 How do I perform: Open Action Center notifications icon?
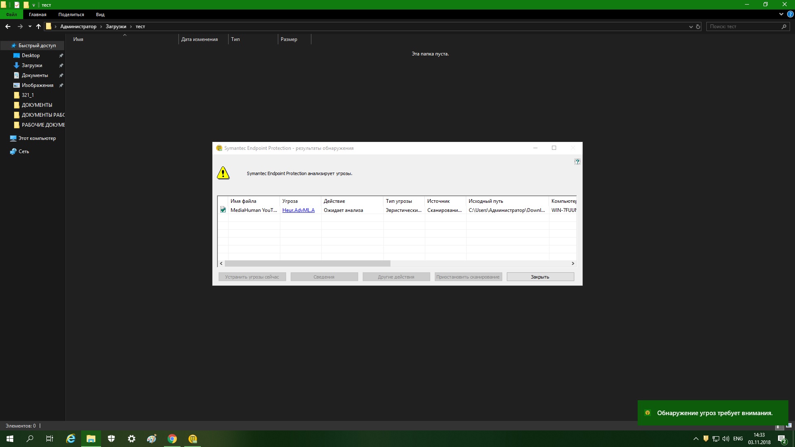pos(782,439)
